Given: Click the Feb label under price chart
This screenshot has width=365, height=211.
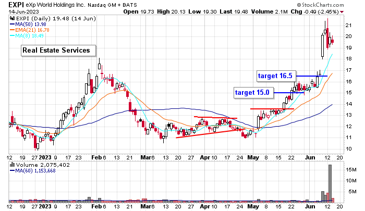Looking at the screenshot, I should 96,157.
